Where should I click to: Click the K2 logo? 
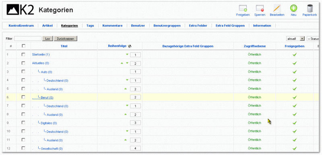tap(21, 10)
